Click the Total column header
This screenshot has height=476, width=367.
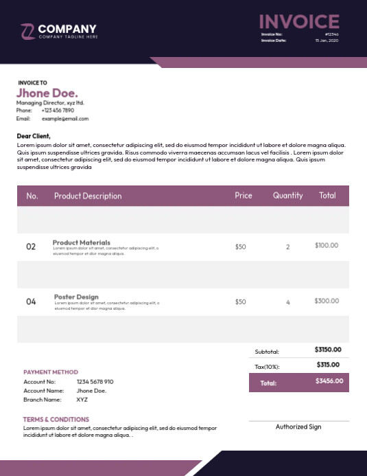click(327, 196)
